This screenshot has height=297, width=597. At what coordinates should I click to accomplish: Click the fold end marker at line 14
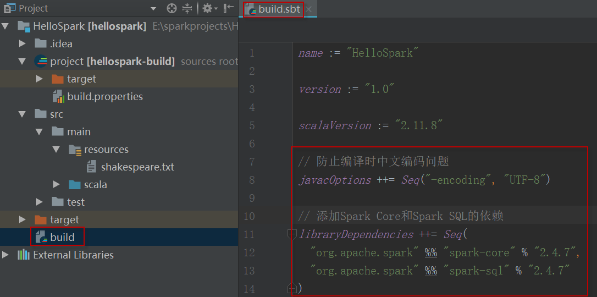coord(292,288)
